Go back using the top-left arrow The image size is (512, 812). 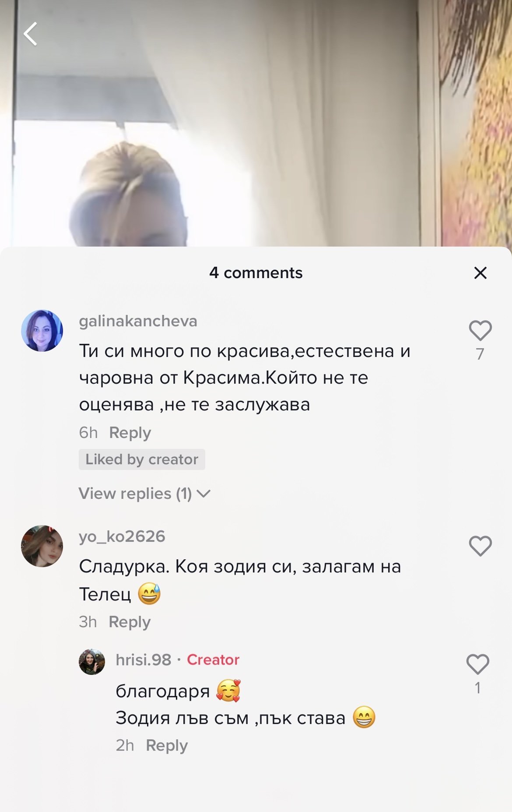point(31,34)
